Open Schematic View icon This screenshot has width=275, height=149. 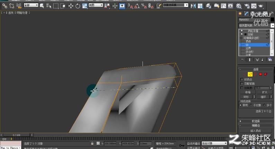230,6
